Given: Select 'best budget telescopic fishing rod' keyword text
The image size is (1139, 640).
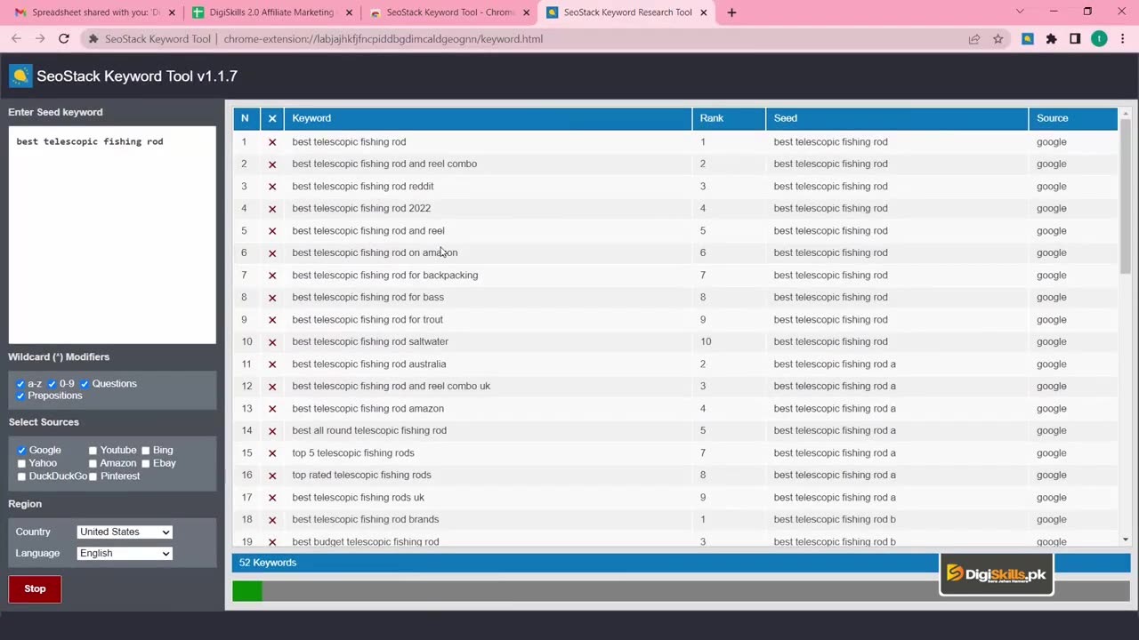Looking at the screenshot, I should click(366, 541).
